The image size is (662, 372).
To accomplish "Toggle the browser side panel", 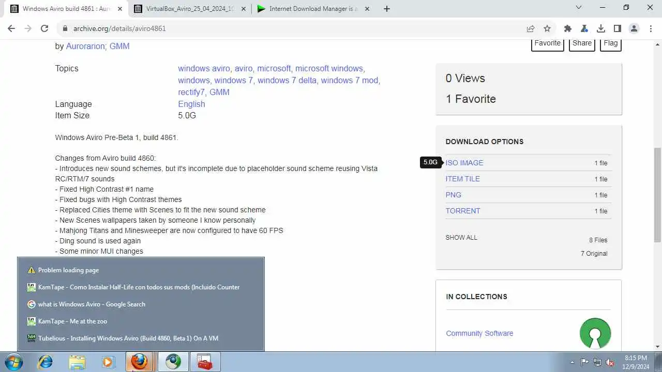I will (618, 28).
